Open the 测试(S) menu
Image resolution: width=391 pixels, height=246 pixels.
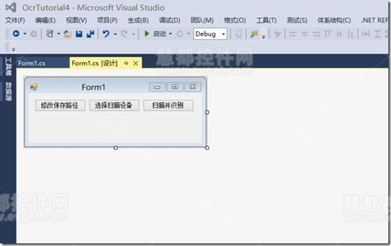[297, 20]
